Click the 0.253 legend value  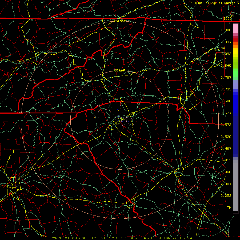tap(226, 196)
